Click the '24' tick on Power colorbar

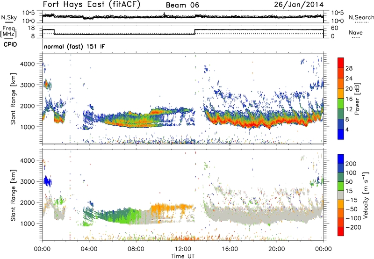(349, 79)
